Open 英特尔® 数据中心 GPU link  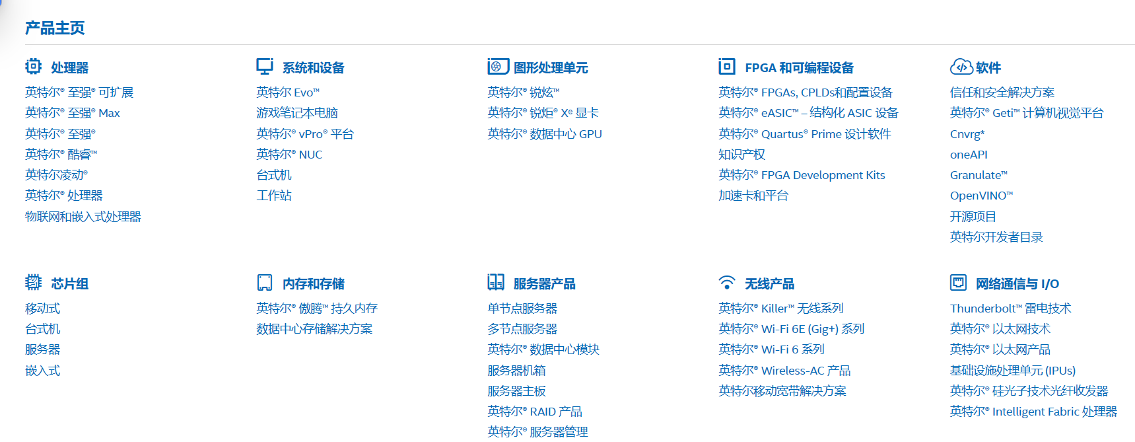click(x=545, y=133)
